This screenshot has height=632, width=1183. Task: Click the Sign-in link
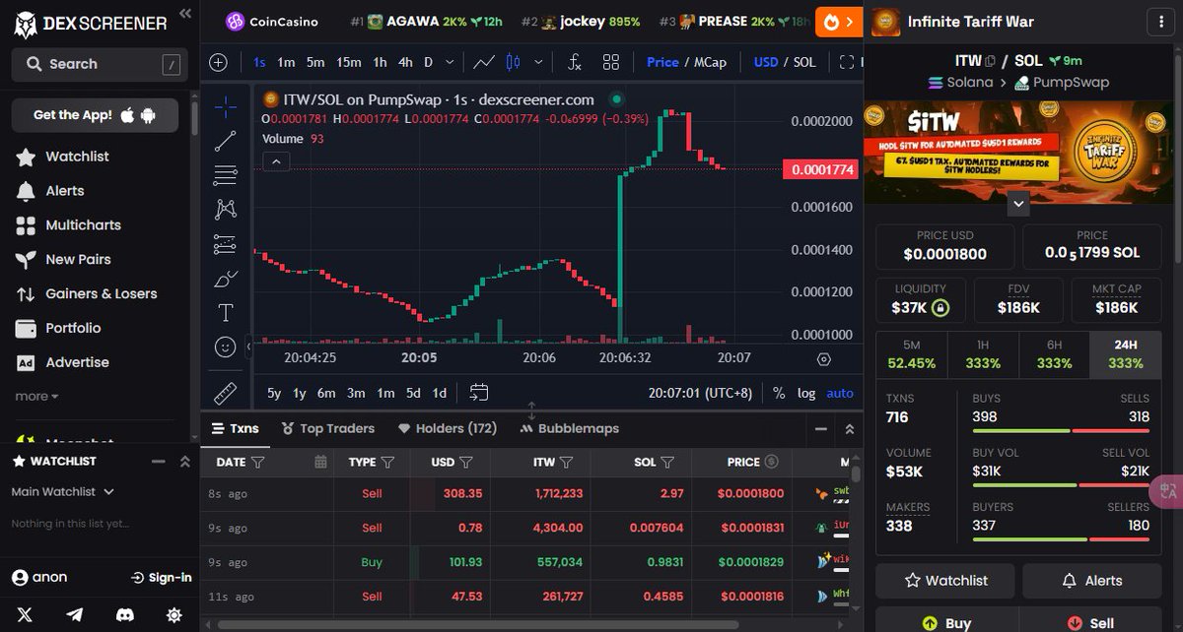tap(162, 578)
